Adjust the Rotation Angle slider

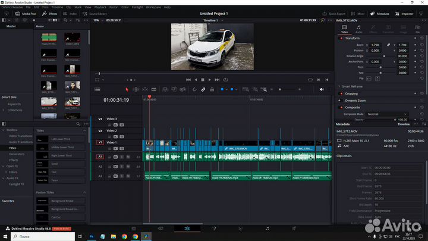[383, 56]
